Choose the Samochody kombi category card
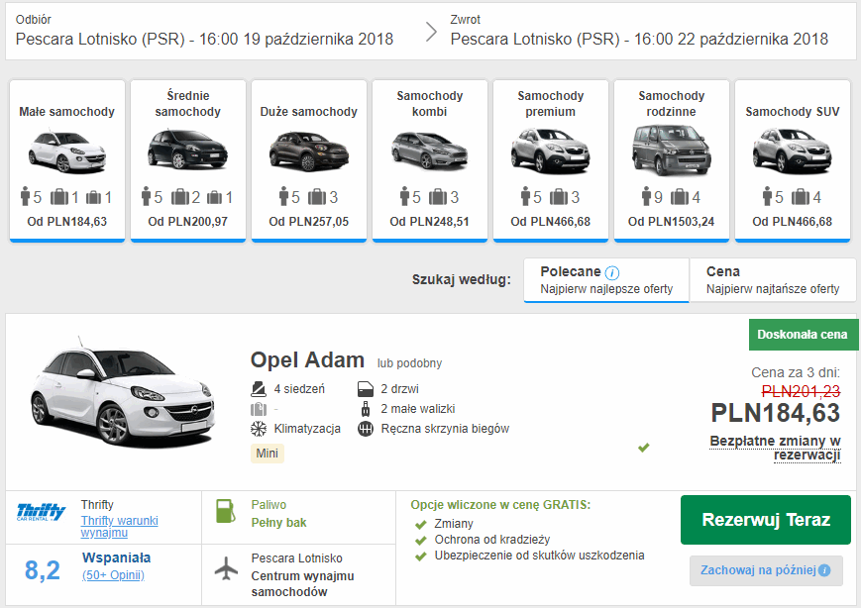The image size is (861, 608). [x=430, y=160]
